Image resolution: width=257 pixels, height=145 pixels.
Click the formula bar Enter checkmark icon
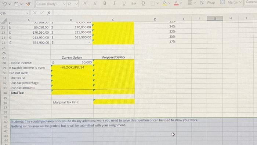[x=42, y=13]
